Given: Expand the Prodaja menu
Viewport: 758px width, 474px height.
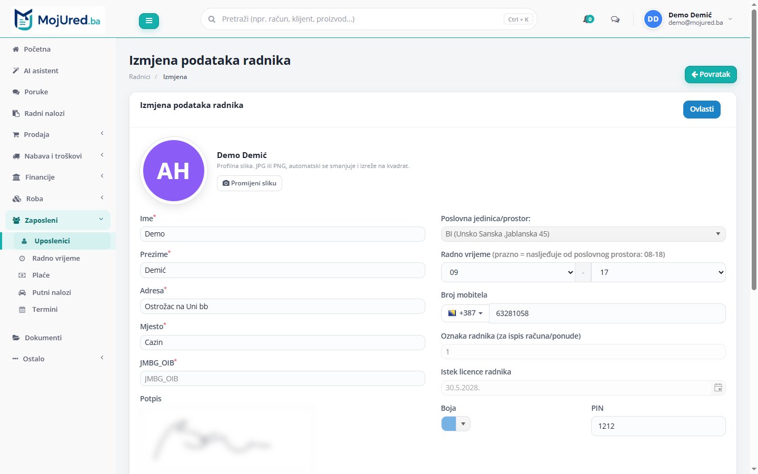Looking at the screenshot, I should pos(58,134).
